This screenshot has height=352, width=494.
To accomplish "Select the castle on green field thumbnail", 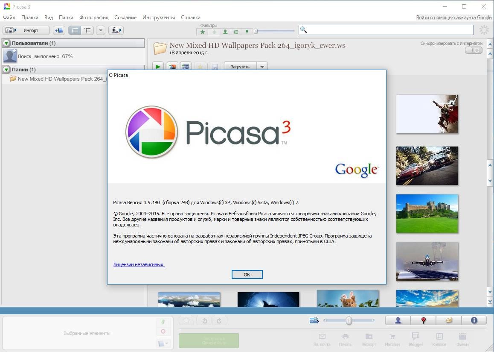I will (427, 214).
